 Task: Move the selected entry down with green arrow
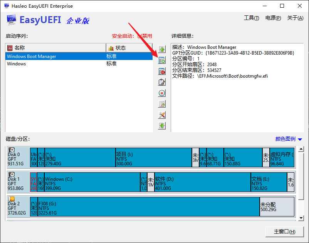click(162, 126)
